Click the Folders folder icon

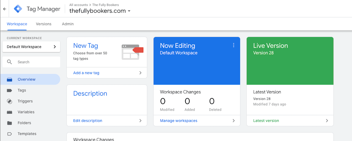tap(10, 123)
